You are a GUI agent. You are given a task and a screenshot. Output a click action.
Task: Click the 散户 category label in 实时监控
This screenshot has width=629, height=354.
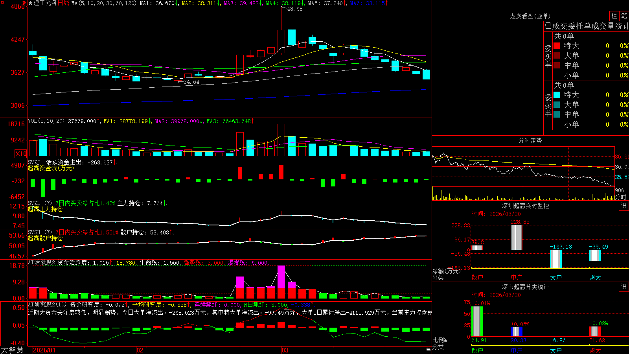coord(477,277)
